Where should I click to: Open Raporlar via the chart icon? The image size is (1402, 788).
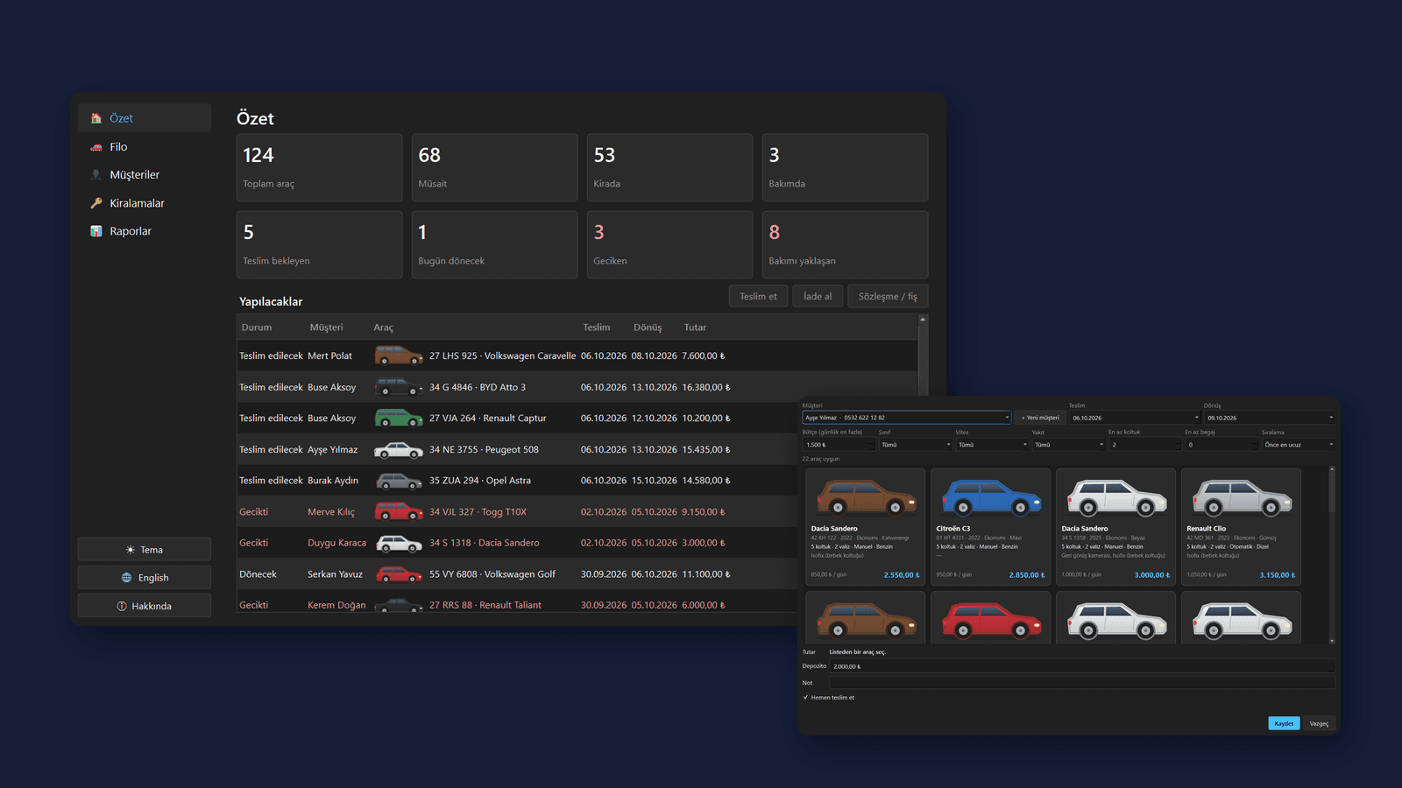96,231
